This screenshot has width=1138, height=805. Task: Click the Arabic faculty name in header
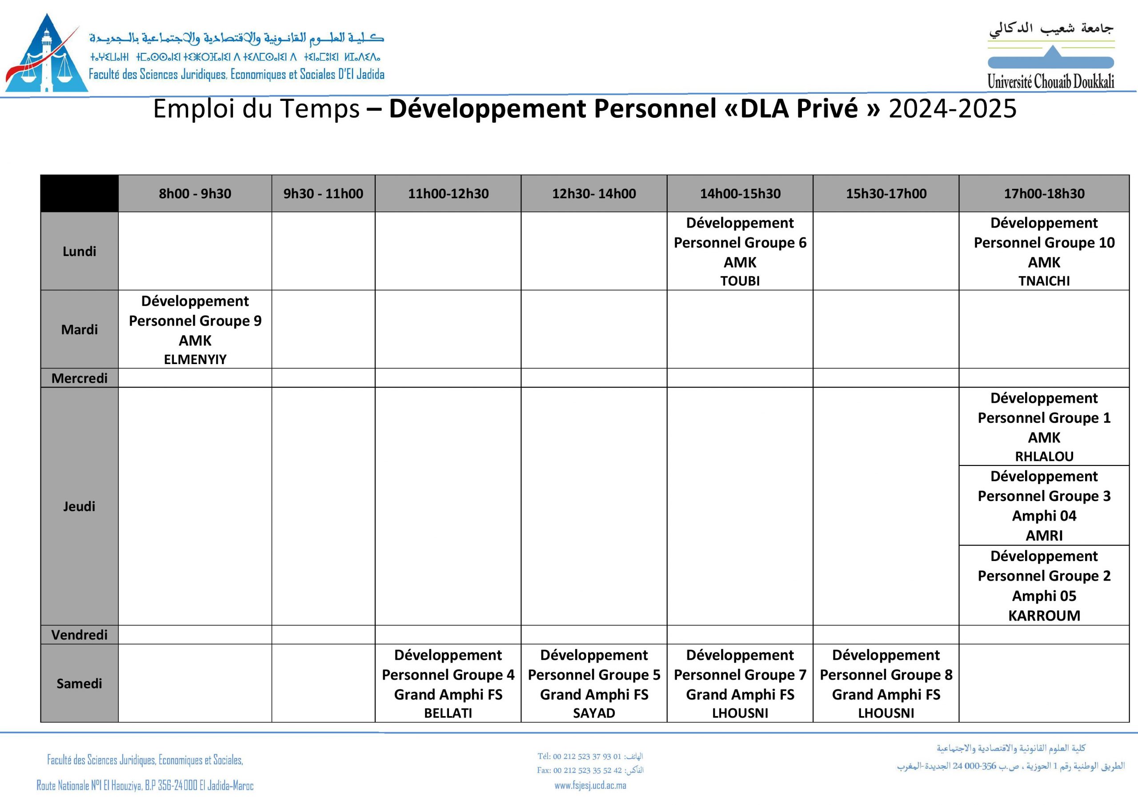236,38
